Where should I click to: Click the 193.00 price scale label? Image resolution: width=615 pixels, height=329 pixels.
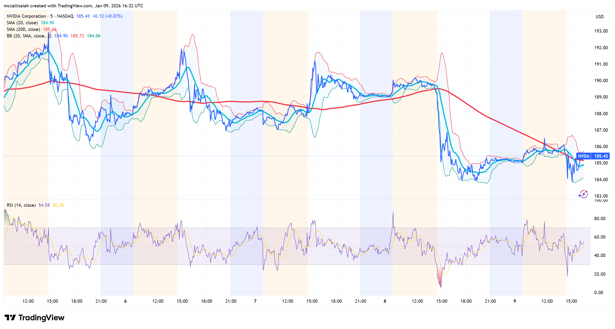(601, 31)
